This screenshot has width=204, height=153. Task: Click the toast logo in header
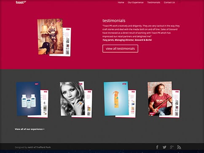(21, 2)
